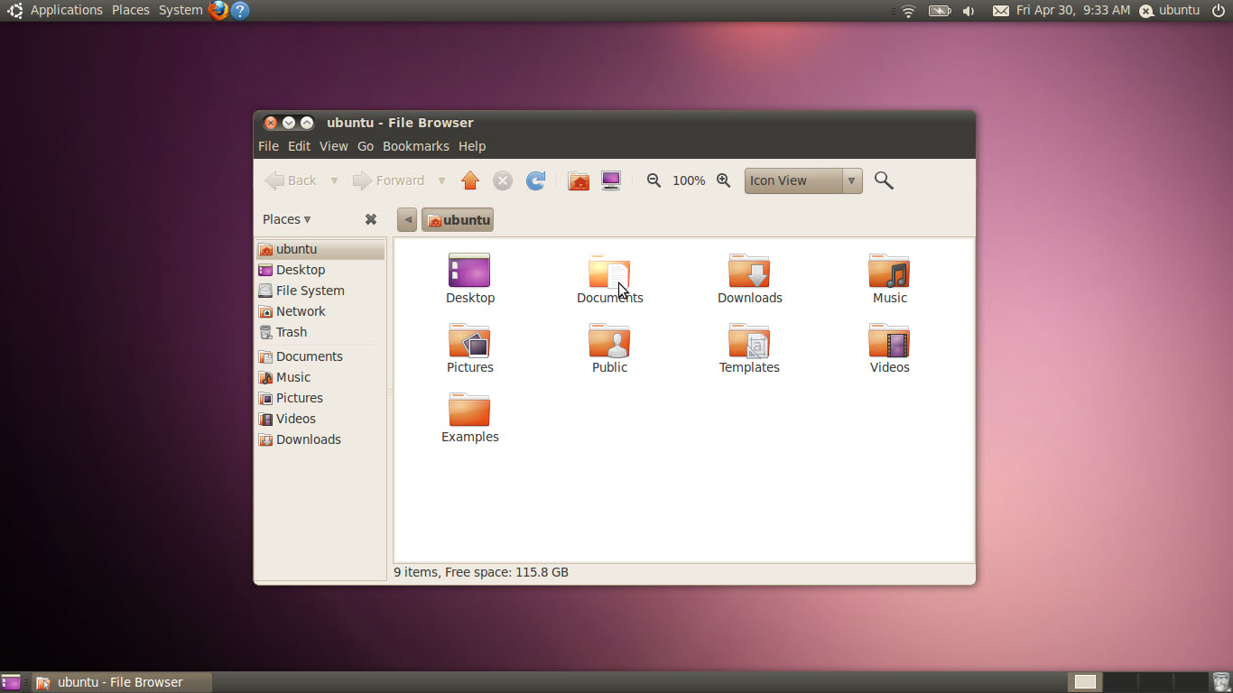Open Trash in the Places sidebar
1233x693 pixels.
[x=290, y=332]
